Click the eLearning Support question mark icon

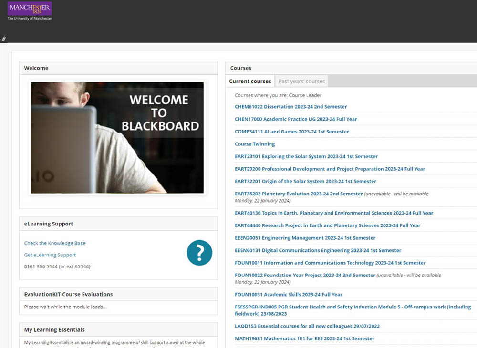coord(199,253)
